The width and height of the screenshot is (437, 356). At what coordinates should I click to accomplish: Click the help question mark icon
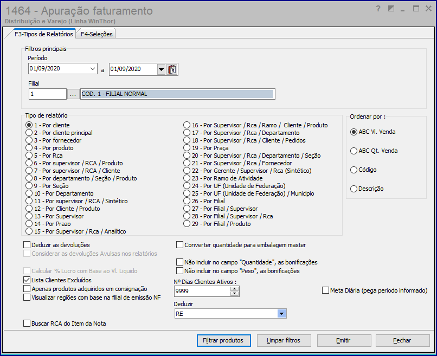[378, 9]
